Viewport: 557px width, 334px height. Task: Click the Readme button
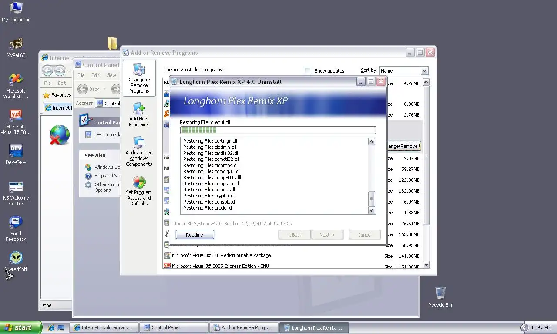point(195,235)
